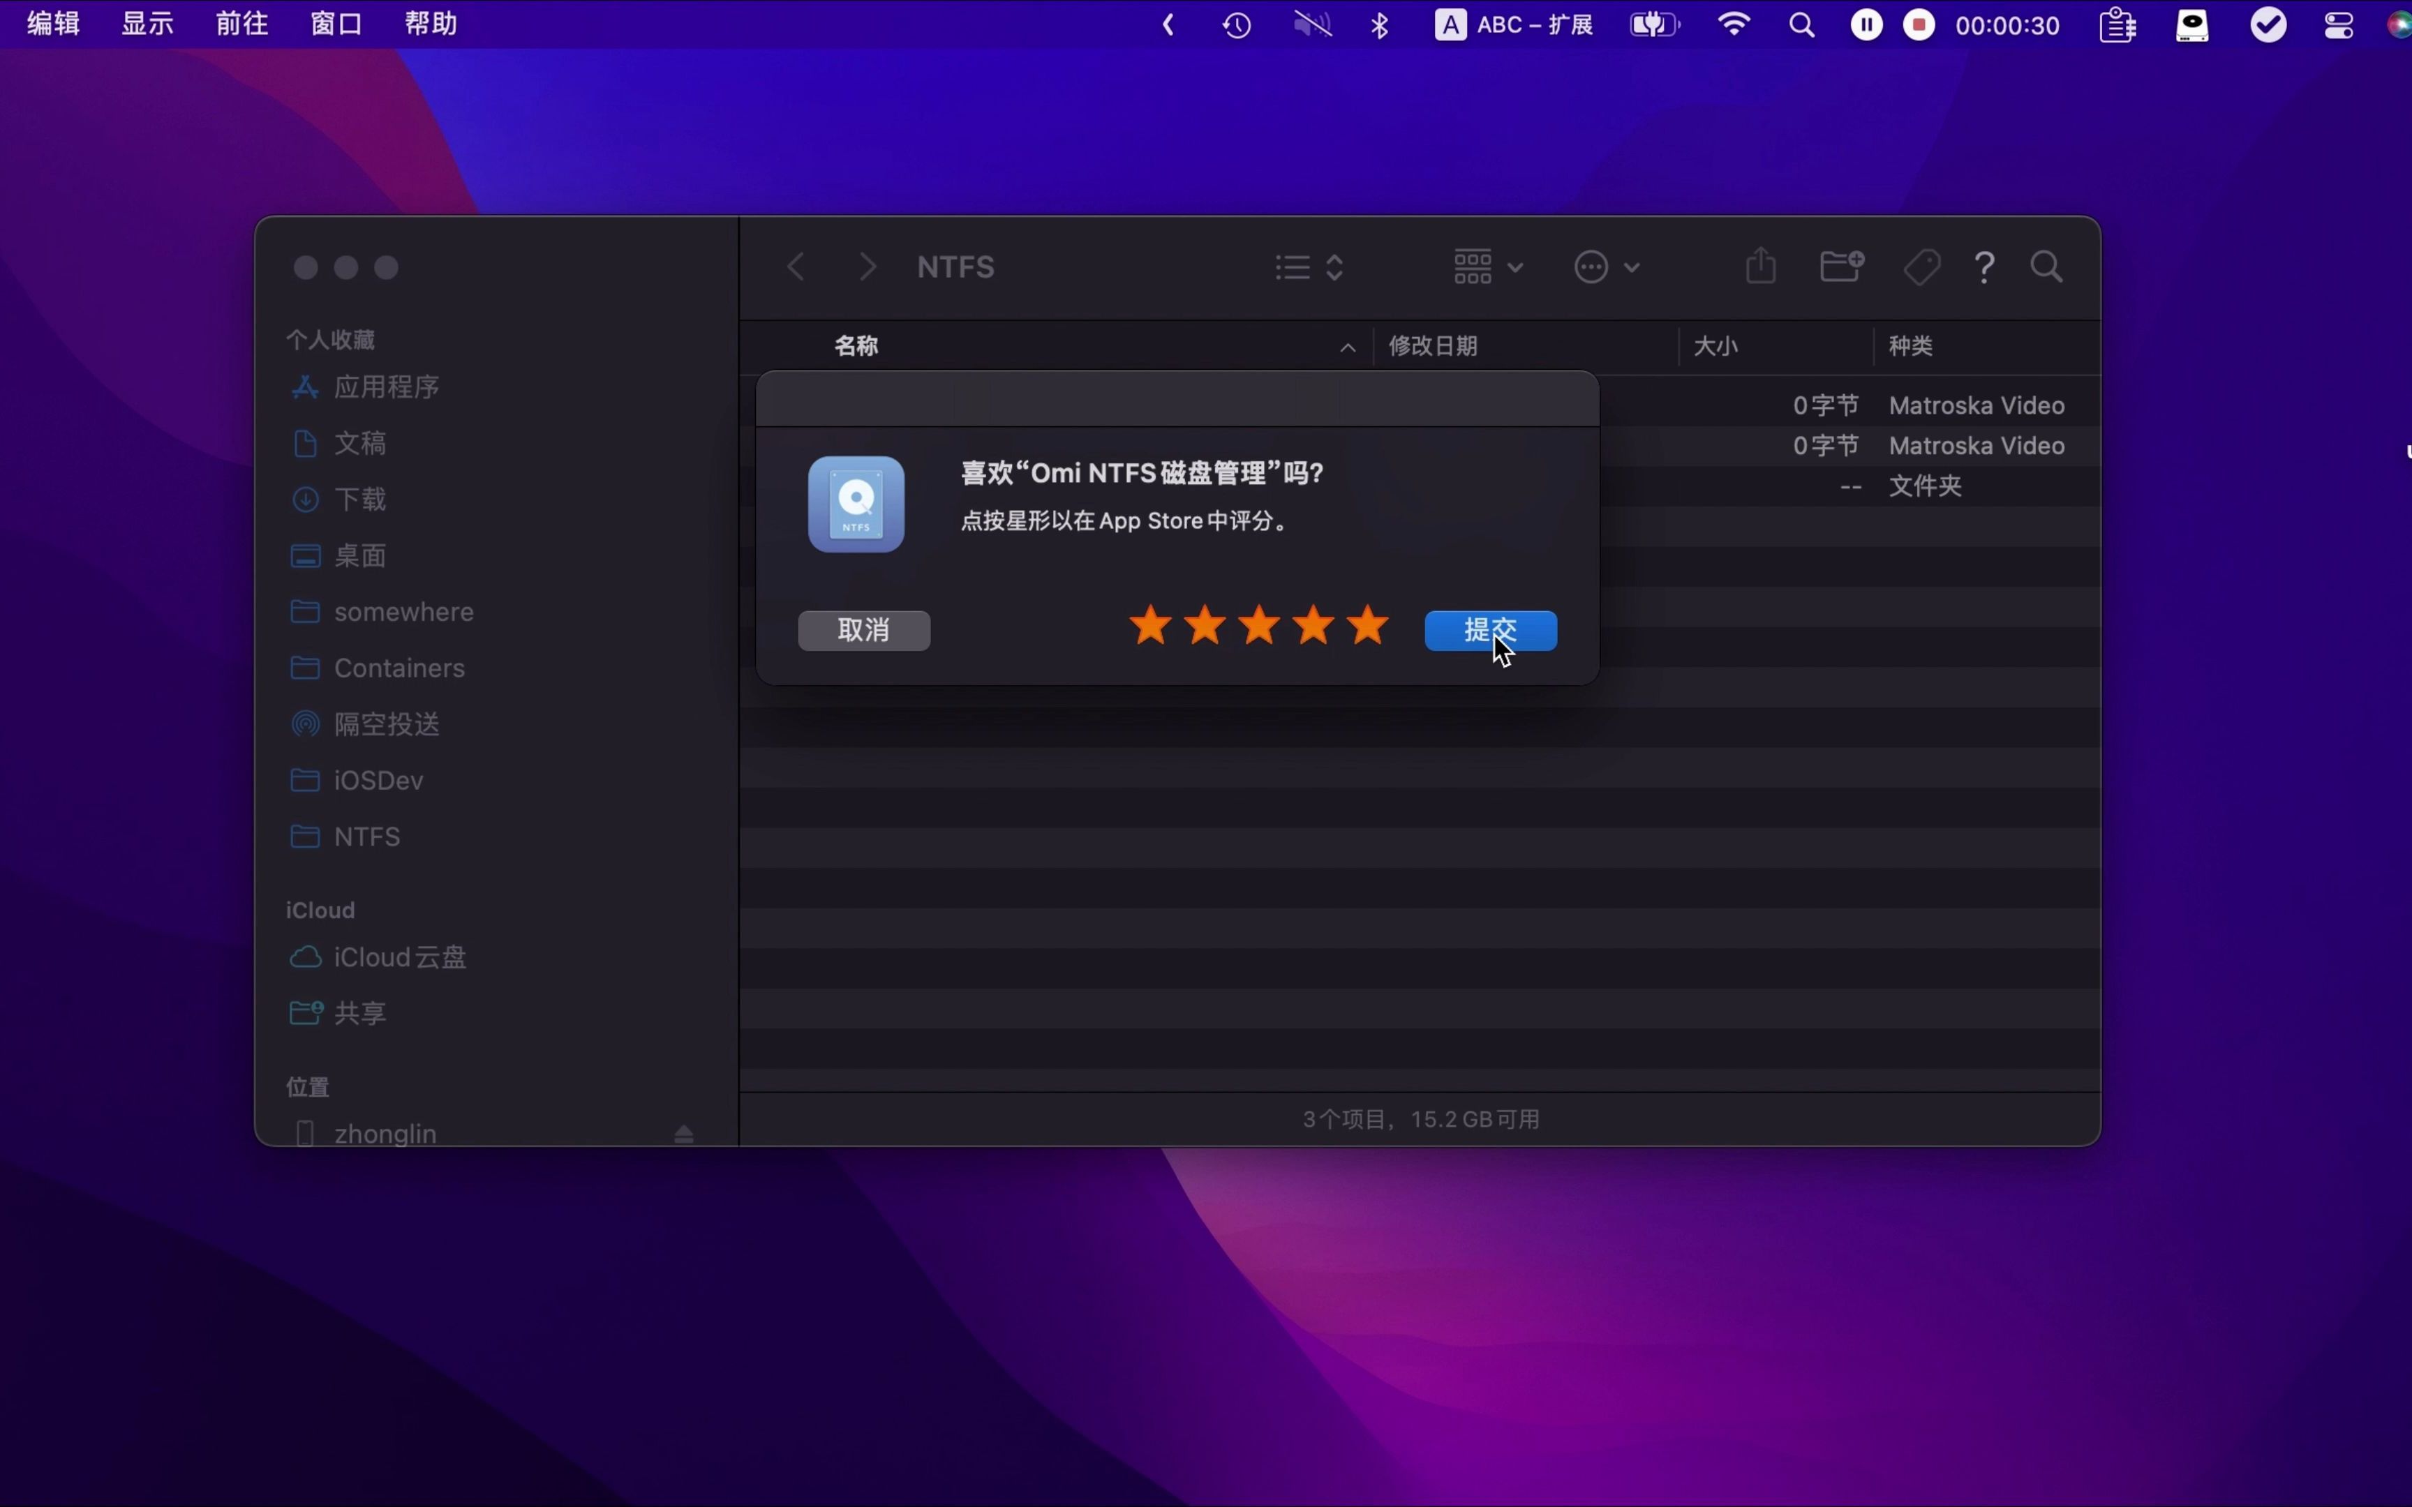Cancel the rating dialog
Screen dimensions: 2412x1507
(x=865, y=629)
